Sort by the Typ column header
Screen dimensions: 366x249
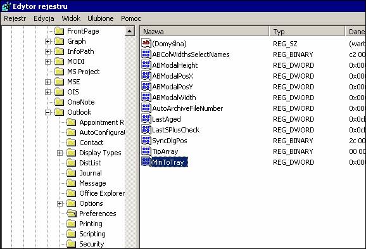(x=307, y=31)
